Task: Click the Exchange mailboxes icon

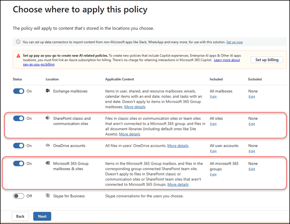Action: [x=48, y=91]
